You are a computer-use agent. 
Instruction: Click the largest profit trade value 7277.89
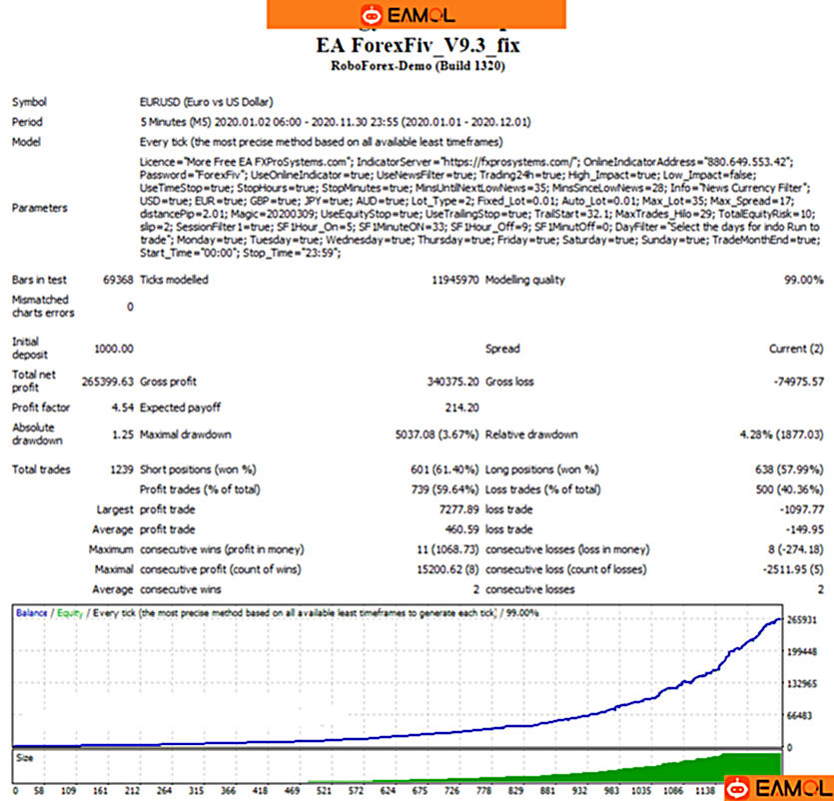[459, 509]
